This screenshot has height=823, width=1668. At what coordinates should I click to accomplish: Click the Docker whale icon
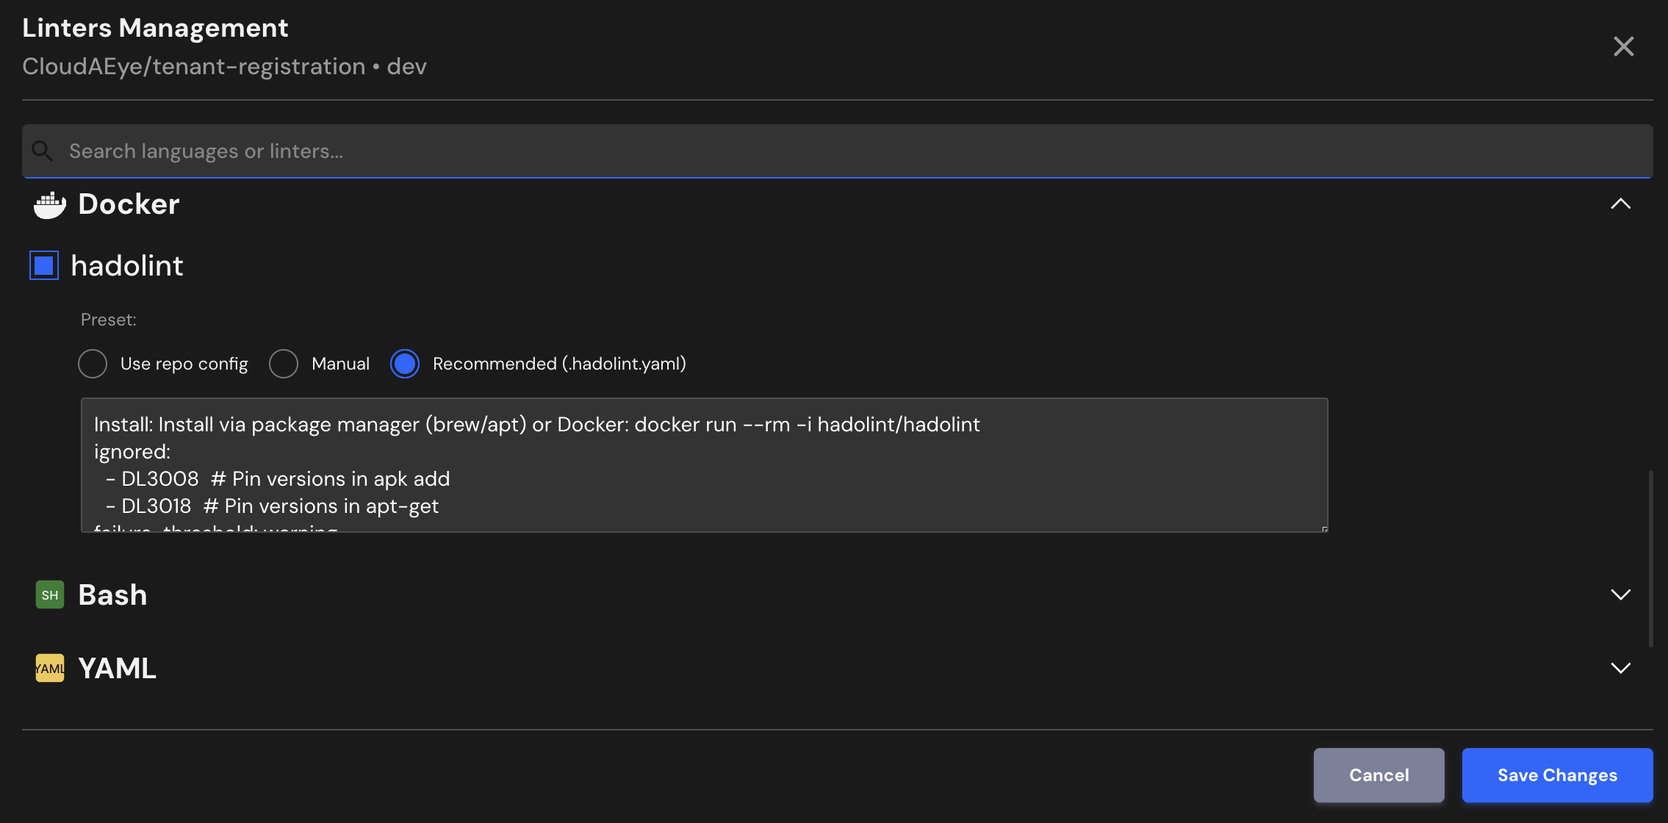click(x=50, y=205)
